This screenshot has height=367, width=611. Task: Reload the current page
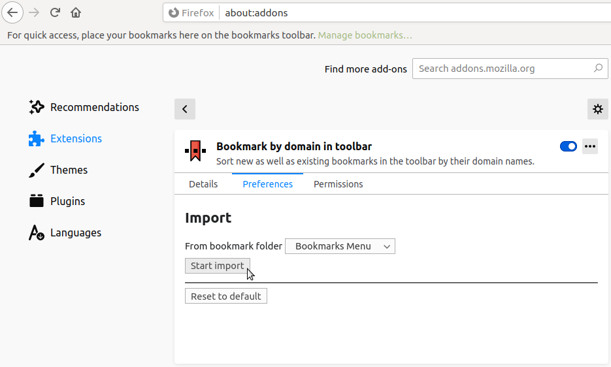pyautogui.click(x=55, y=12)
